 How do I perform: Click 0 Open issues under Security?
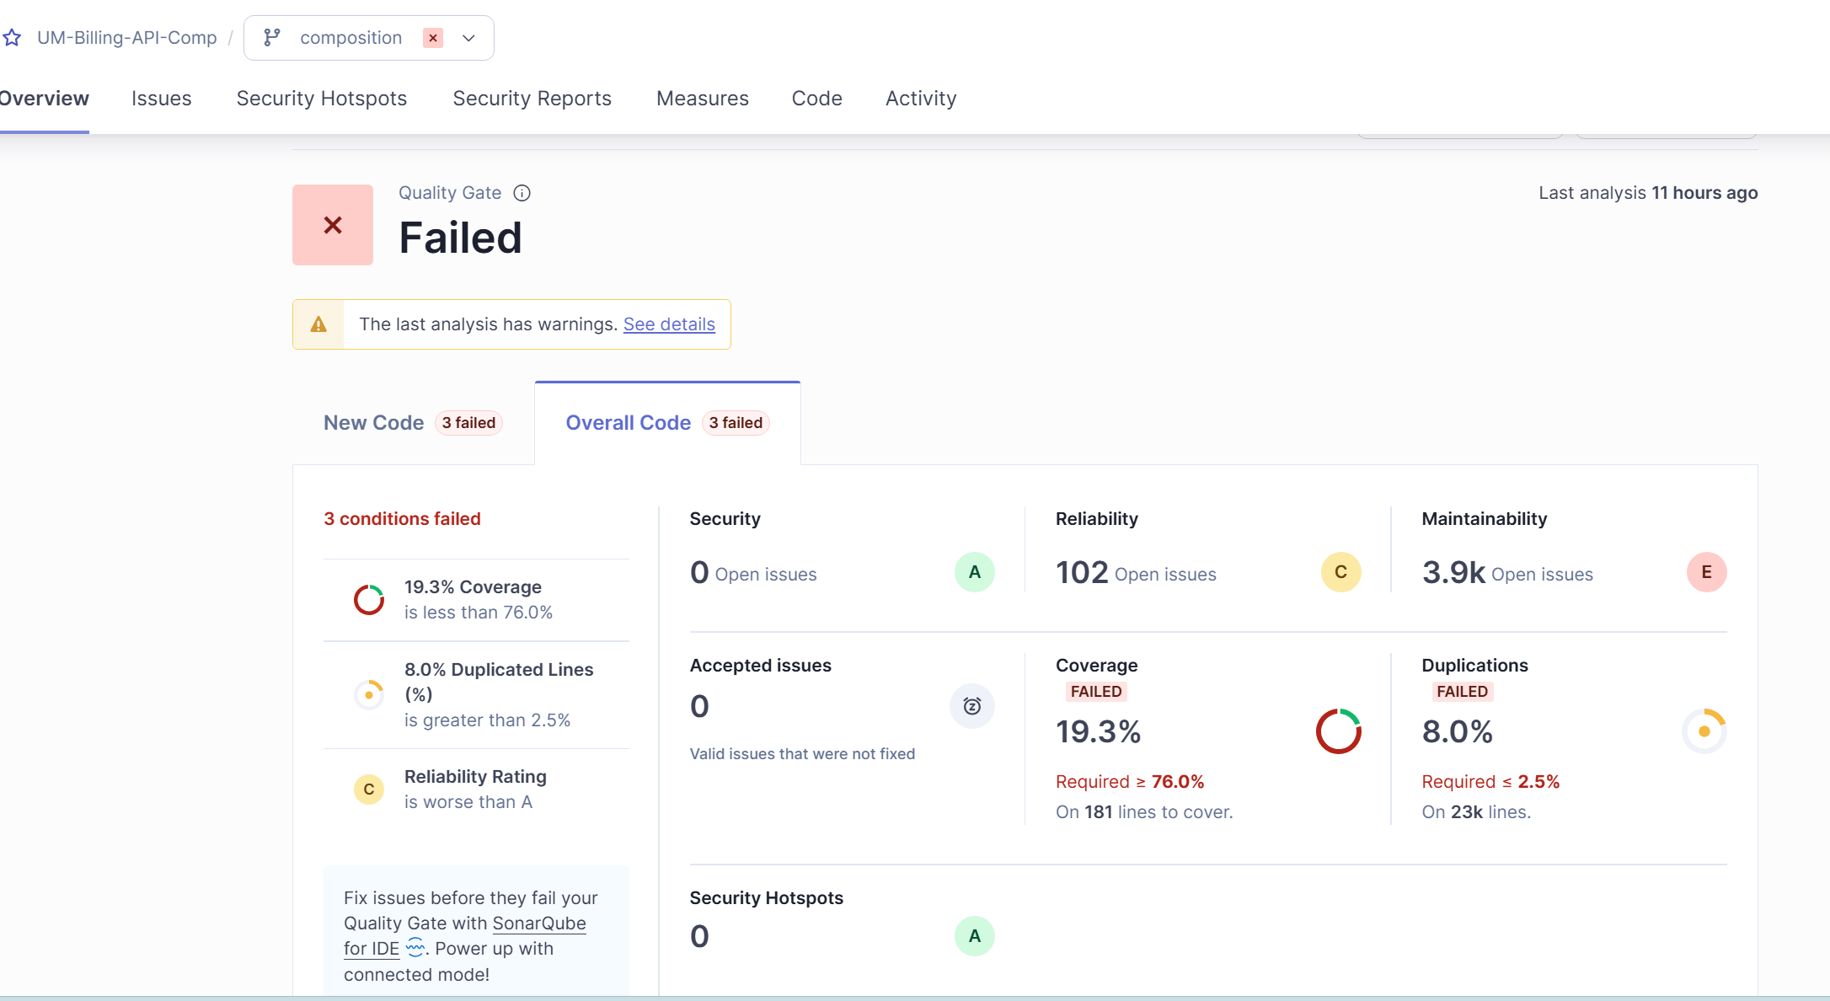pos(753,573)
